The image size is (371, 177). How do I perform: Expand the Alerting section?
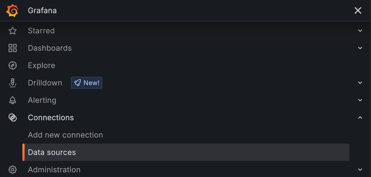coord(360,100)
